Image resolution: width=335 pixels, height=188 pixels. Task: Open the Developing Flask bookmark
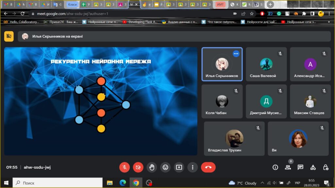140,22
